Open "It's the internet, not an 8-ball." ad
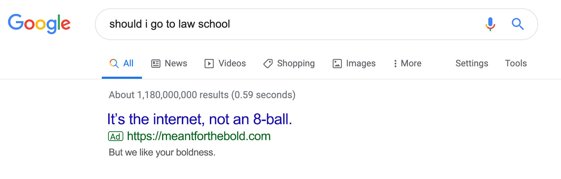 click(x=200, y=119)
